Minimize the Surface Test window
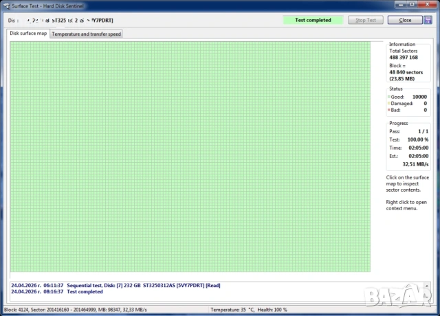440x316 pixels. coord(401,5)
